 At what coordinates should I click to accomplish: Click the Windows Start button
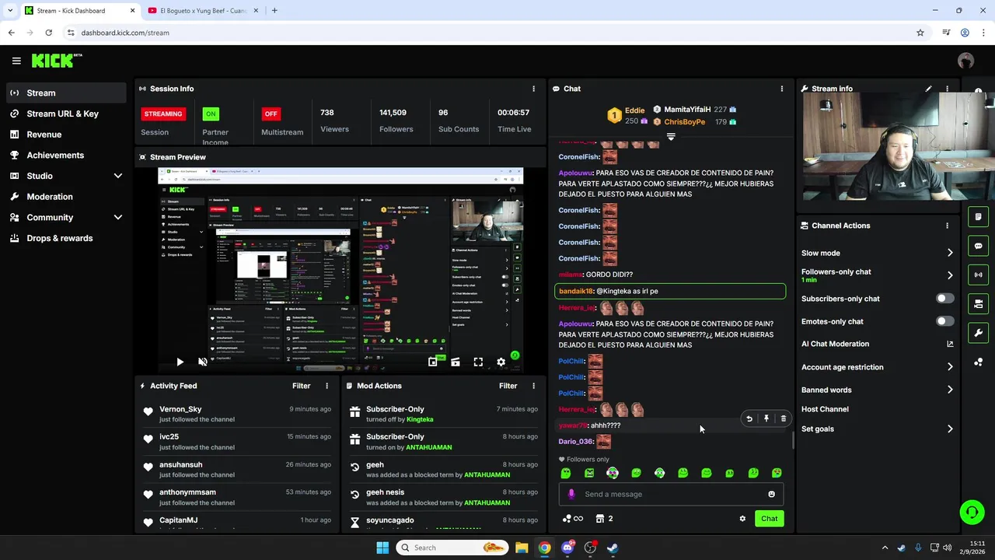point(382,548)
